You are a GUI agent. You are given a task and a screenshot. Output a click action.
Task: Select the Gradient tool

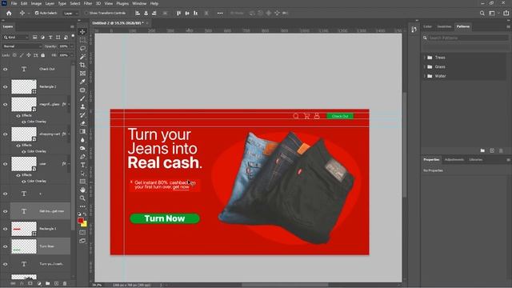point(82,131)
